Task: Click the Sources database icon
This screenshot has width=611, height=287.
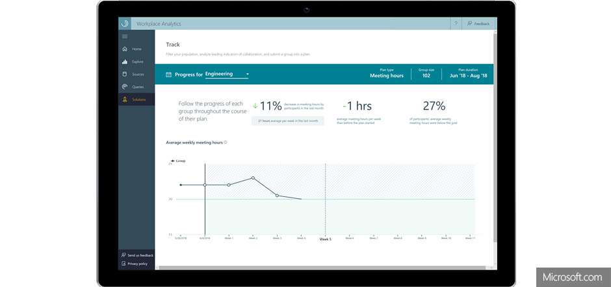Action: coord(125,75)
